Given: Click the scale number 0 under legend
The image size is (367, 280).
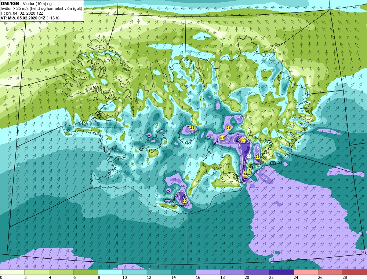Looking at the screenshot, I should 1,277.
